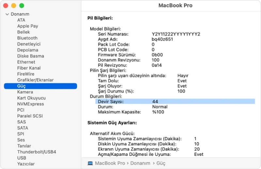Show Depolama storage information
Screen dimensions: 261x169
tap(28, 50)
